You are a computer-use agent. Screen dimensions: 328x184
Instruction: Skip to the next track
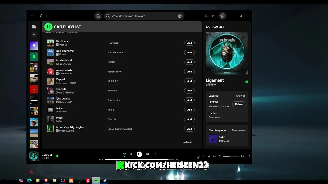click(148, 154)
